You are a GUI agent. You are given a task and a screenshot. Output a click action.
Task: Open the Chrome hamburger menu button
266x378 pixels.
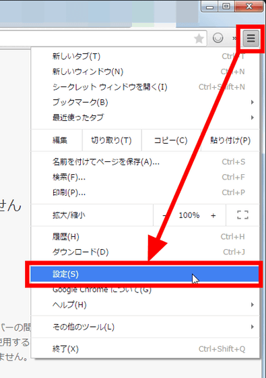(x=251, y=38)
